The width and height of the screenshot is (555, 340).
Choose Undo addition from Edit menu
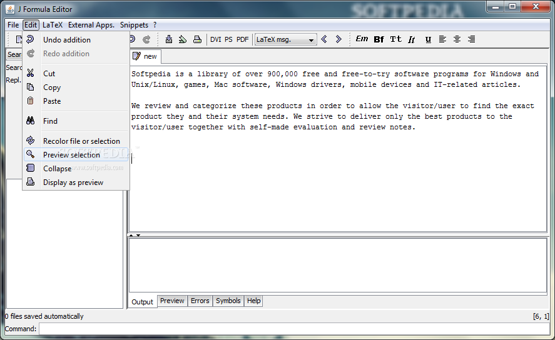(x=76, y=39)
